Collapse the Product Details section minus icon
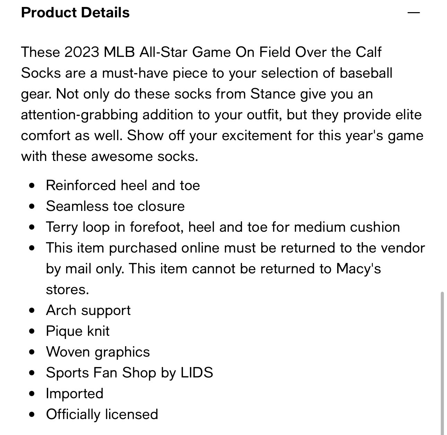The image size is (447, 435). [x=414, y=13]
